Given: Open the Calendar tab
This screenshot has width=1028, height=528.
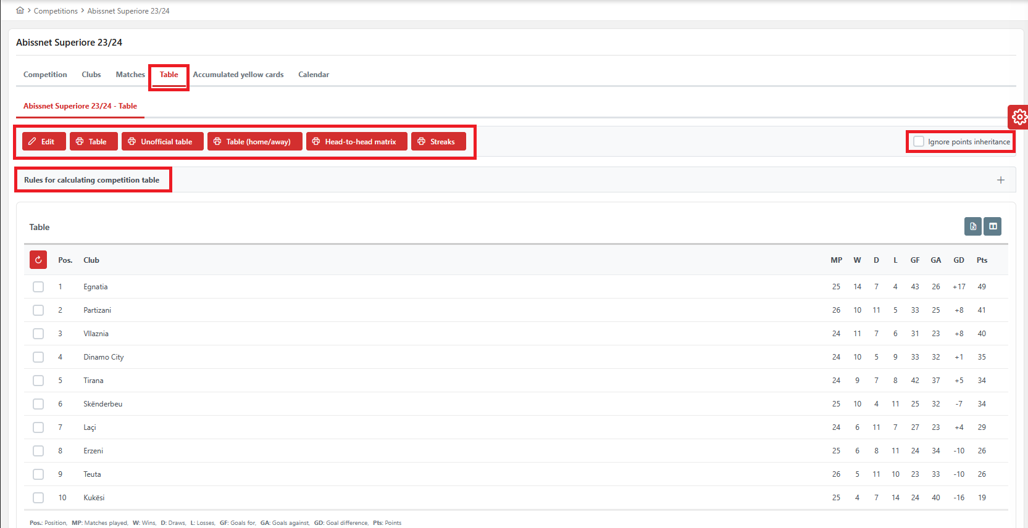Looking at the screenshot, I should coord(314,75).
